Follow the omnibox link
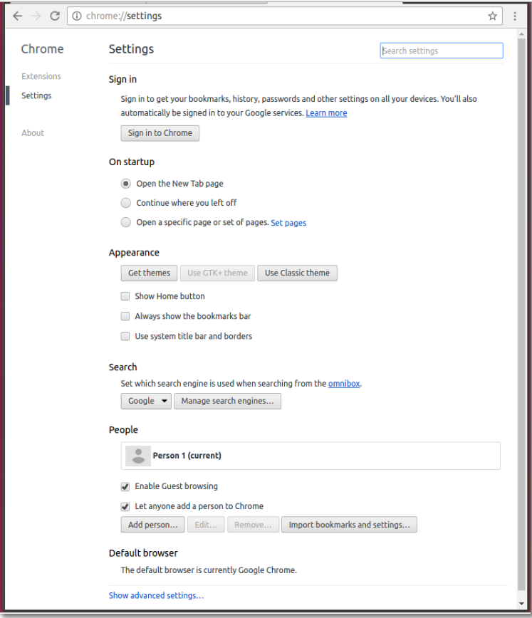This screenshot has width=532, height=618. 344,384
